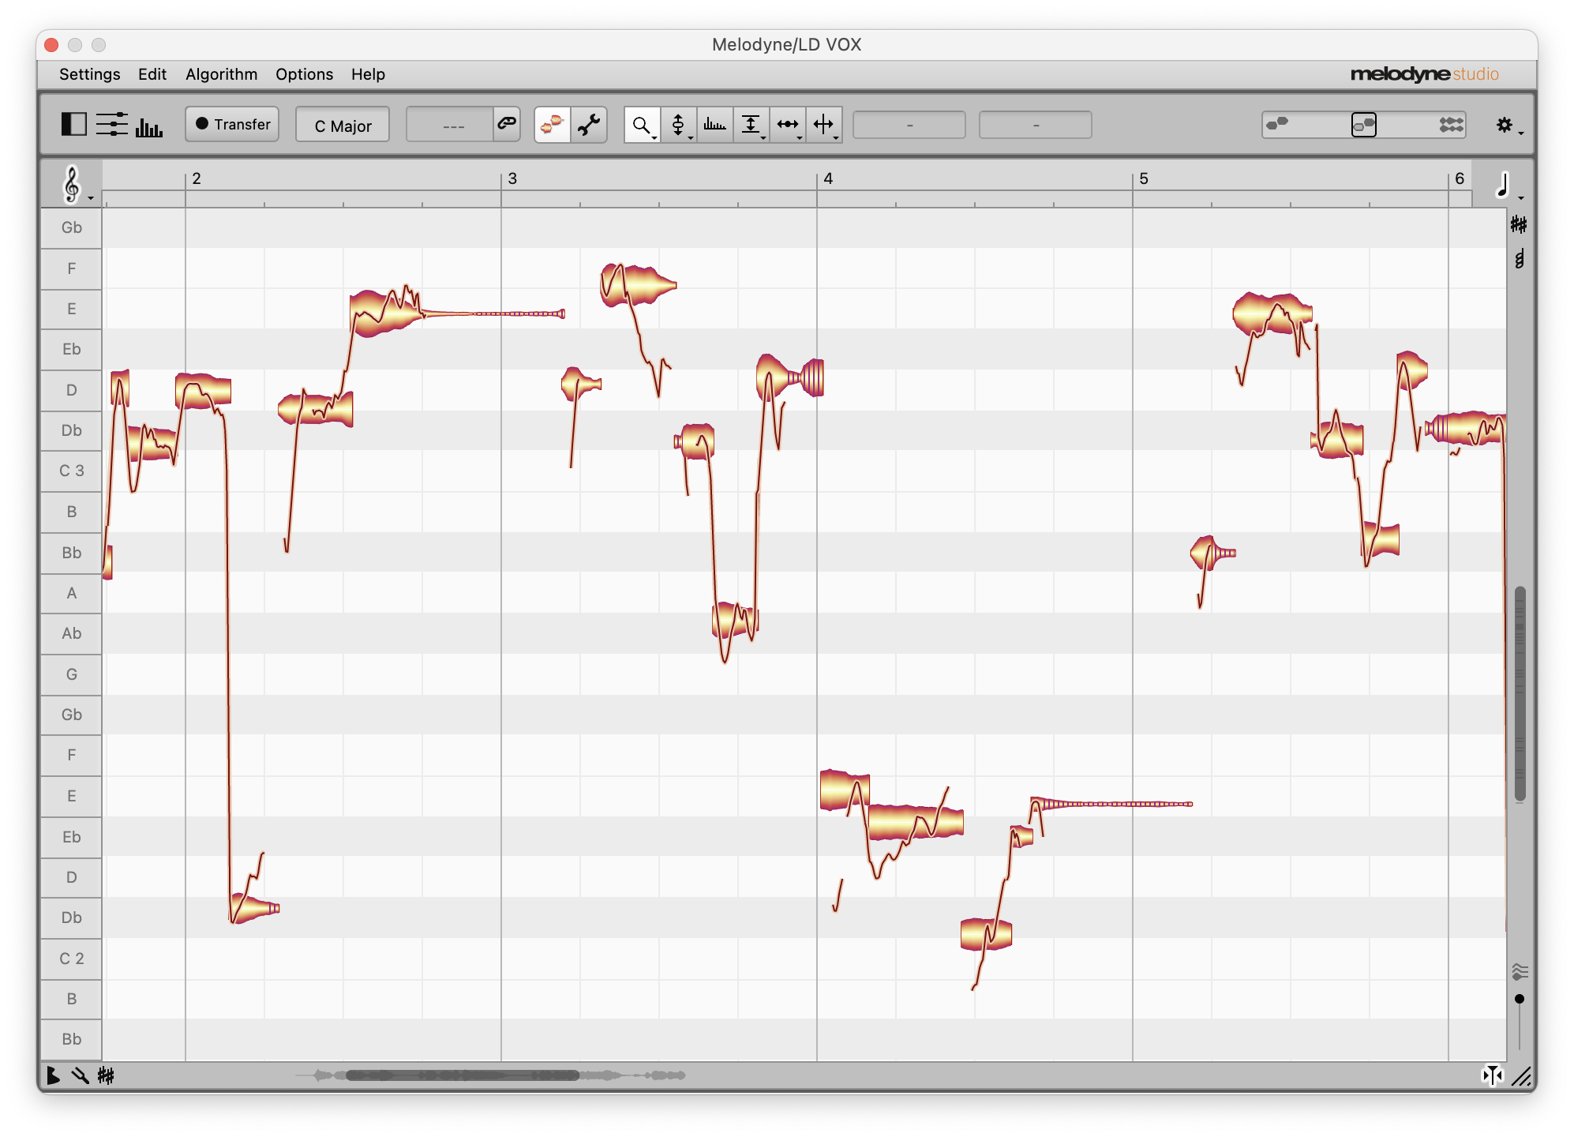
Task: Select the Pitch tool
Action: pos(678,125)
